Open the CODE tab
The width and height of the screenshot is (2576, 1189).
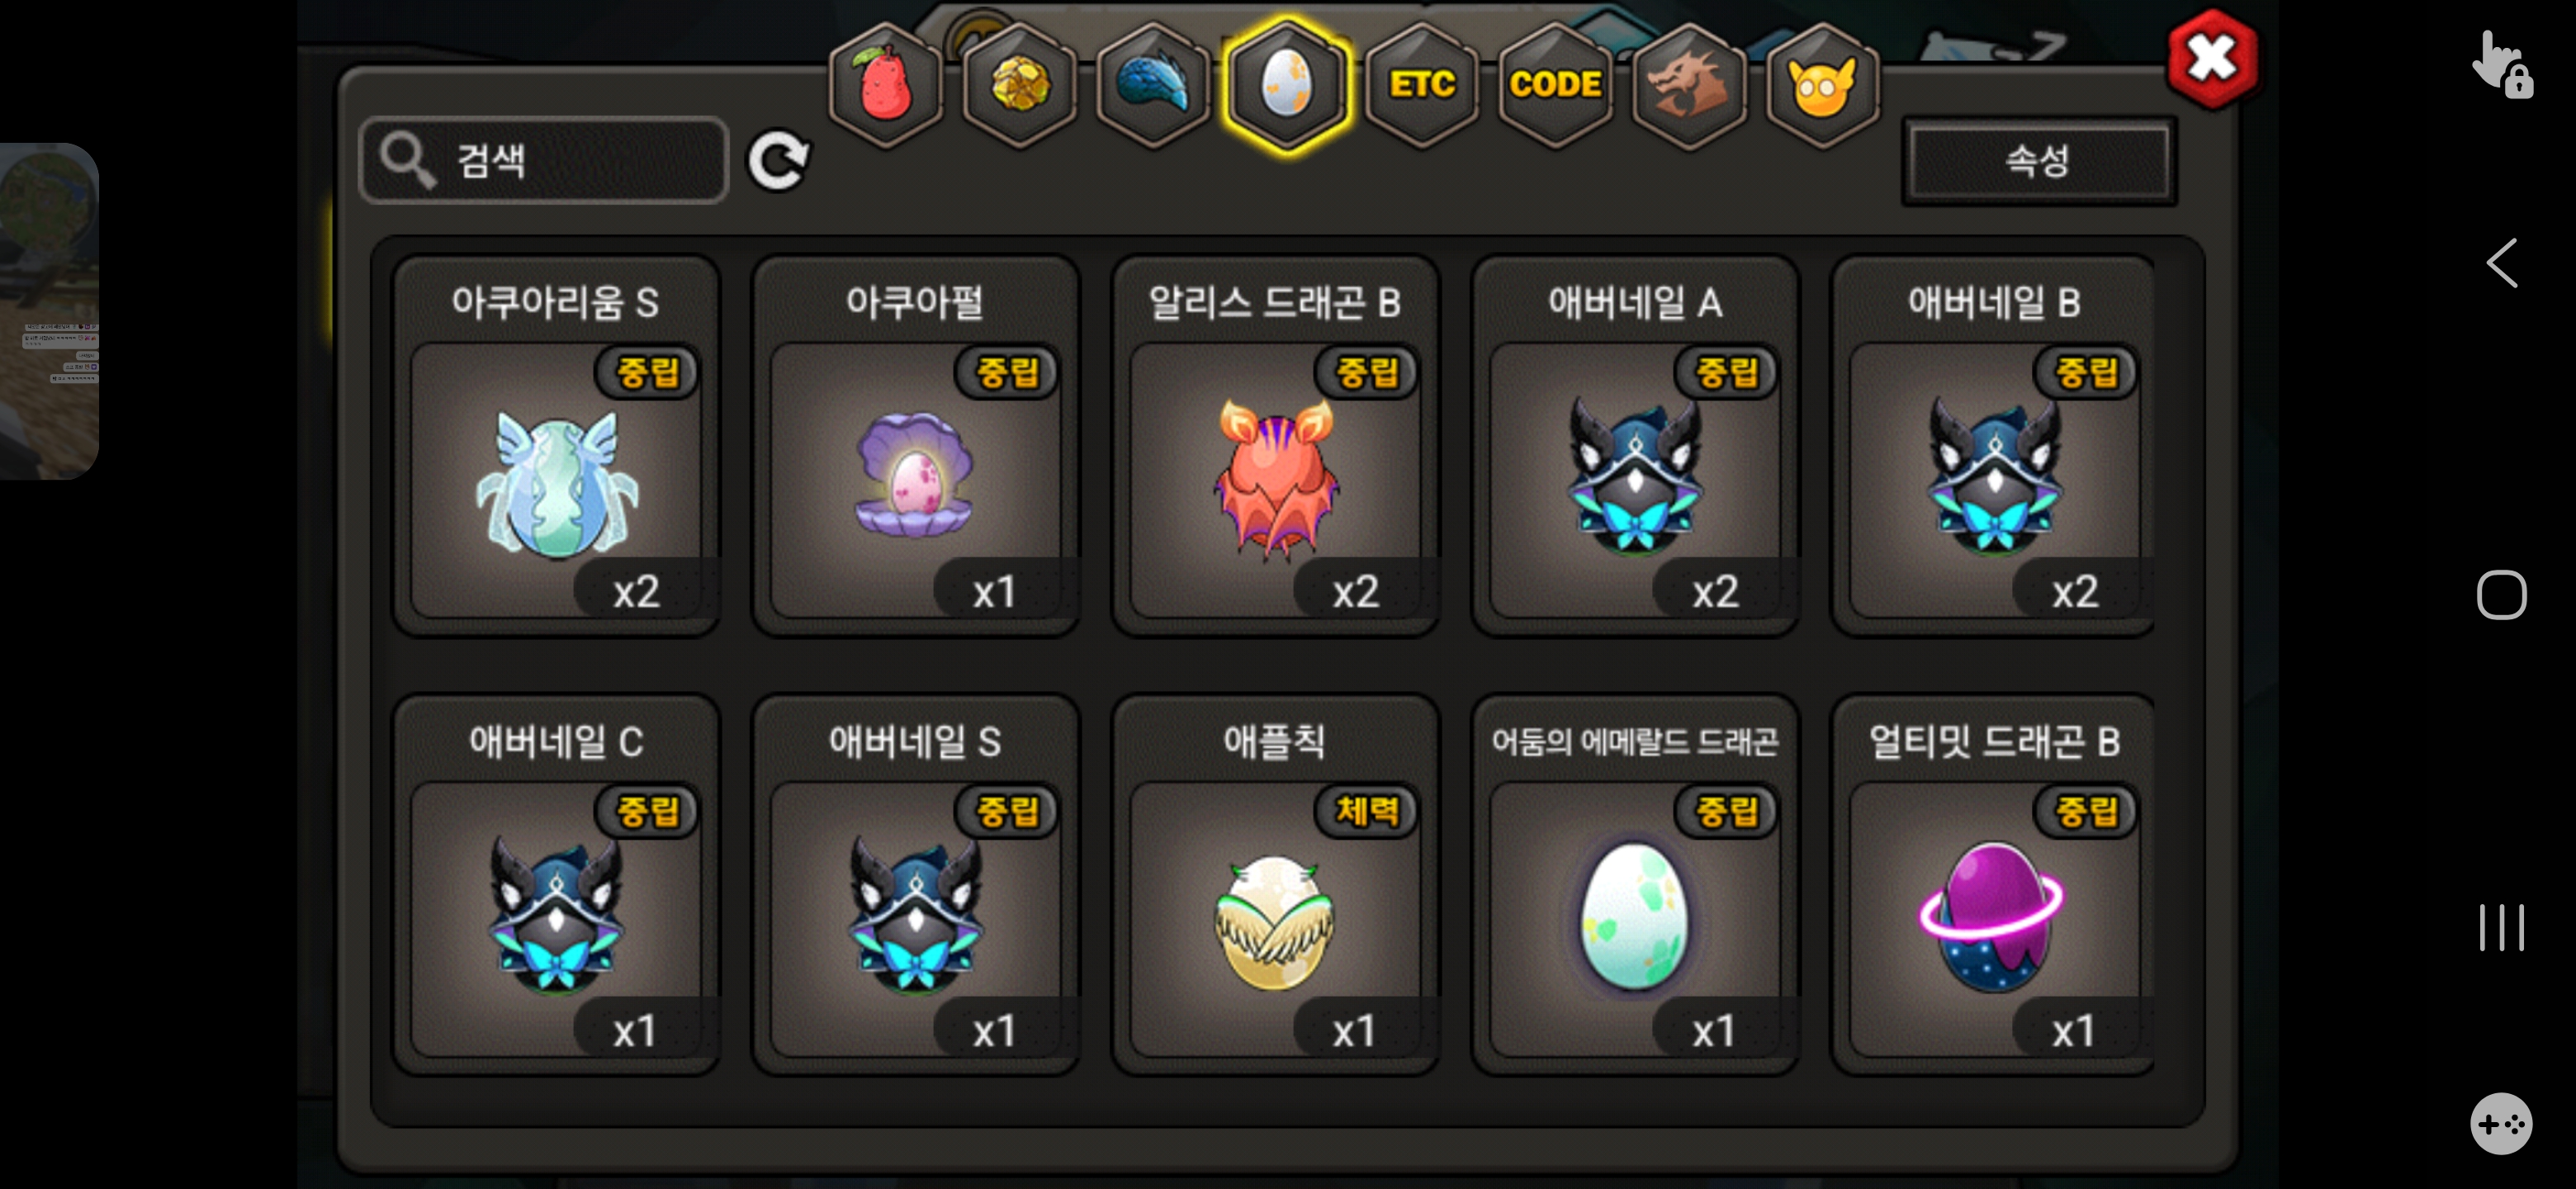(1555, 85)
